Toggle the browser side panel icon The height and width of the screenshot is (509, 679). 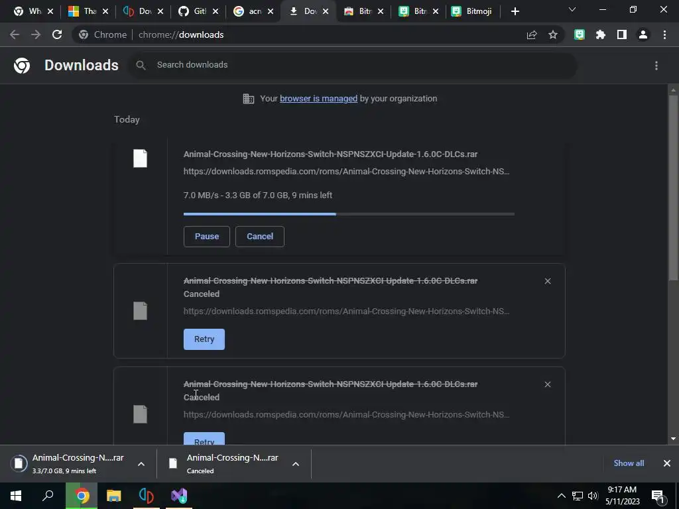[x=622, y=34]
